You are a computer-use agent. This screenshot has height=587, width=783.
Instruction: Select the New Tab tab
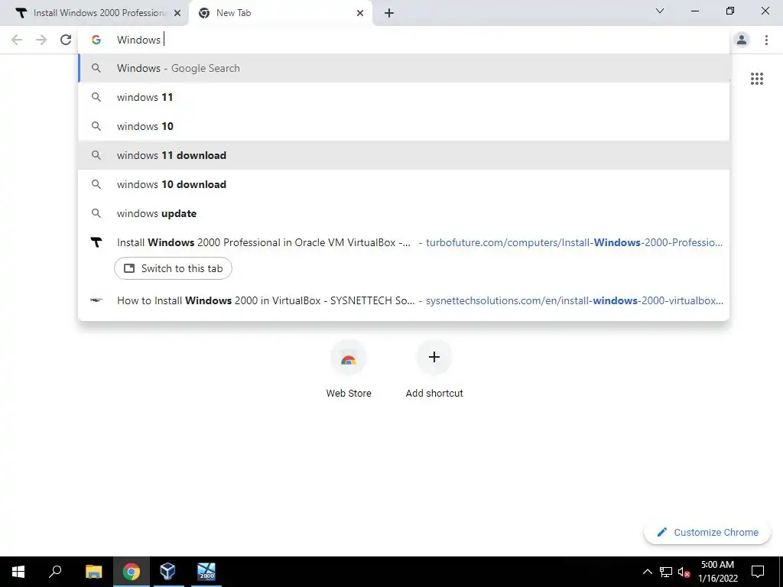(x=280, y=13)
